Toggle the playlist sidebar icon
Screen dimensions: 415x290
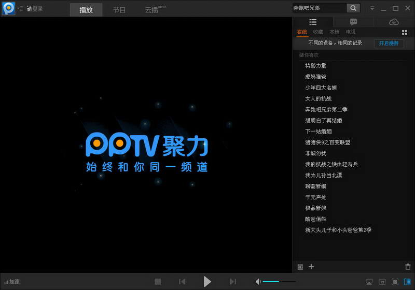point(407,282)
